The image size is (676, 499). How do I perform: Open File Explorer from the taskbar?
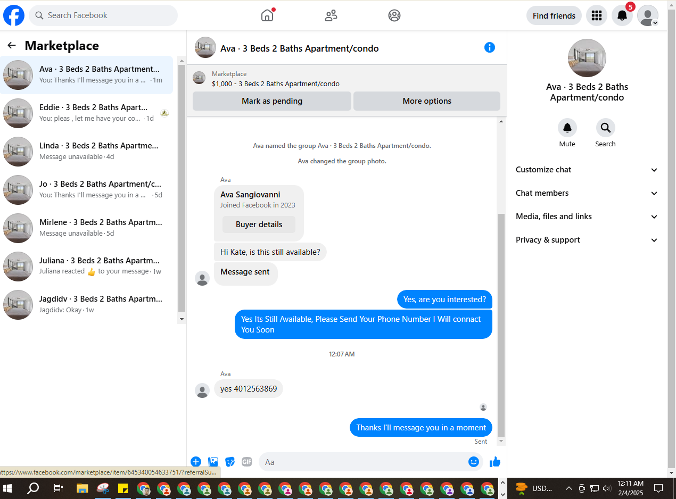tap(82, 488)
